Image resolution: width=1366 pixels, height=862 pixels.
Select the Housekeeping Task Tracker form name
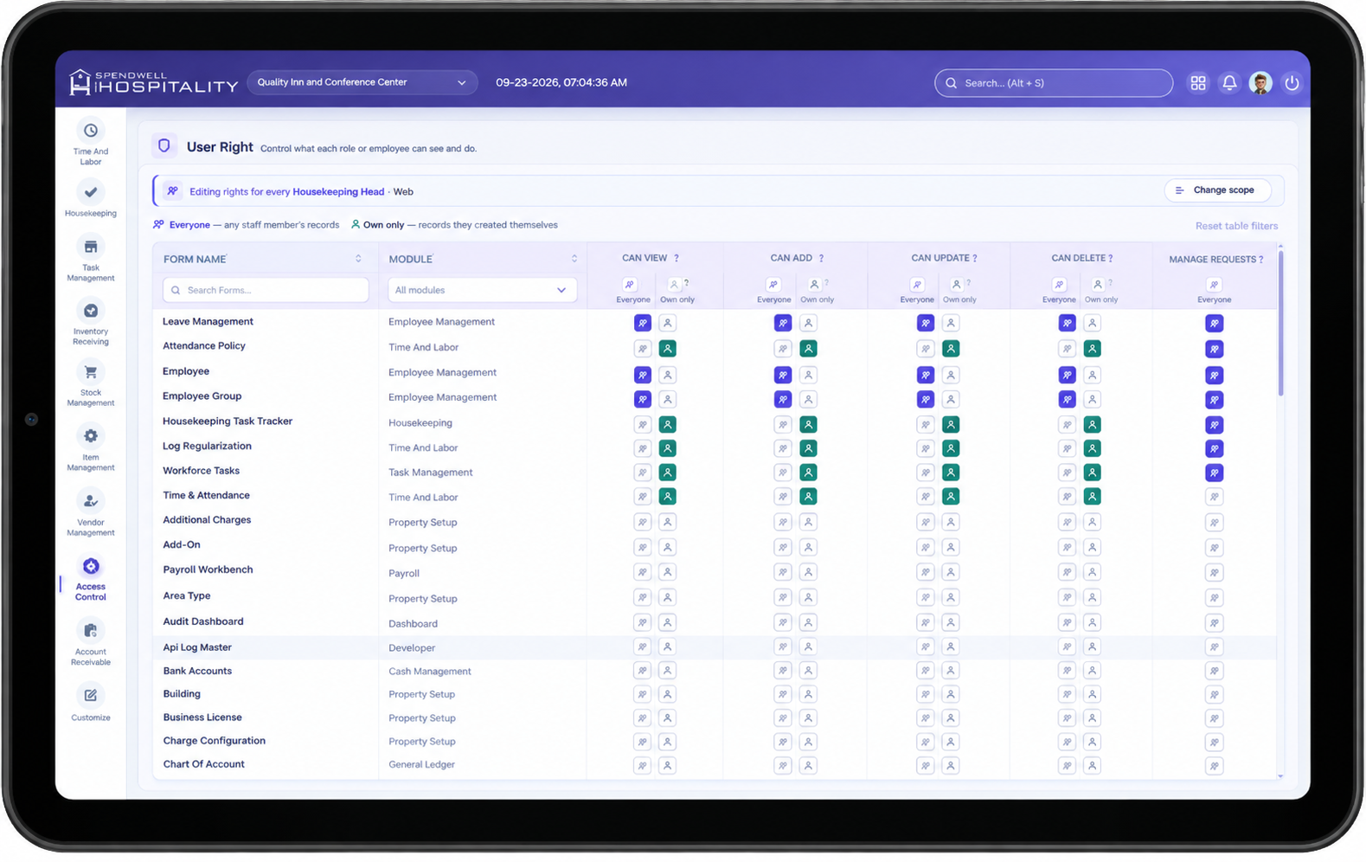(x=228, y=421)
